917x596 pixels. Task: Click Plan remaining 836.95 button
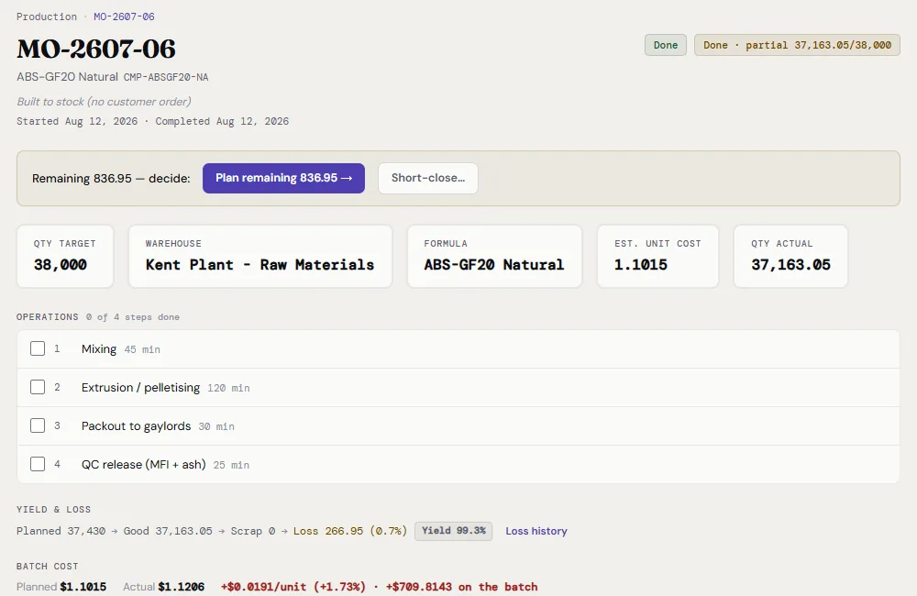[x=283, y=178]
